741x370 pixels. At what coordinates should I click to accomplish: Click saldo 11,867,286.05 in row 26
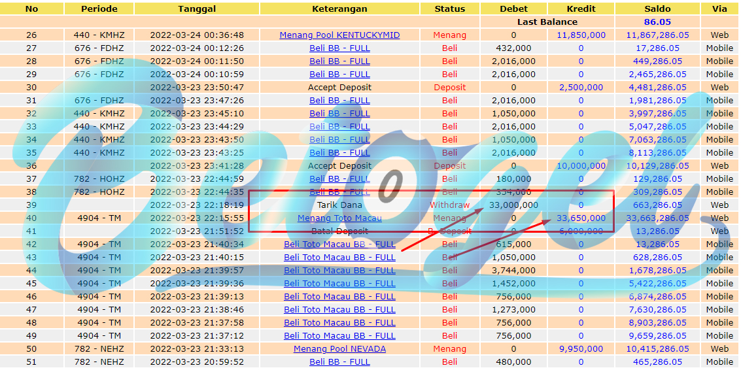(x=657, y=35)
